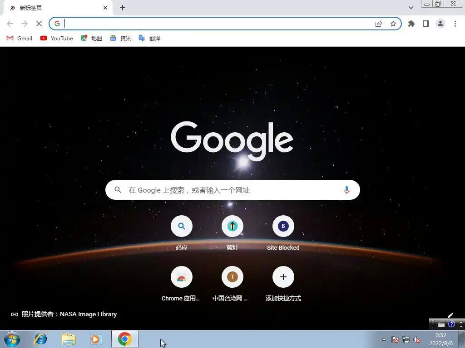This screenshot has height=348, width=465.
Task: Open the Windows Start menu
Action: click(12, 339)
